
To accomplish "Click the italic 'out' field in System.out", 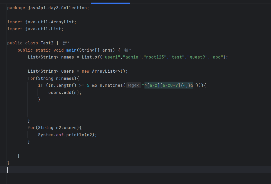I will 60,135.
